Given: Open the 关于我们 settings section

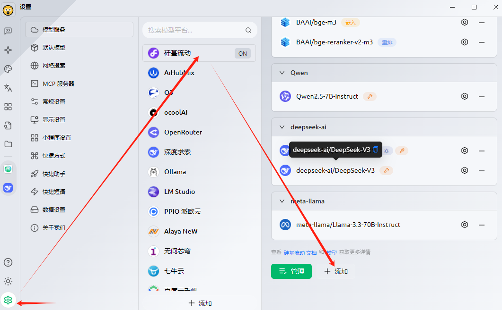Looking at the screenshot, I should click(x=79, y=228).
